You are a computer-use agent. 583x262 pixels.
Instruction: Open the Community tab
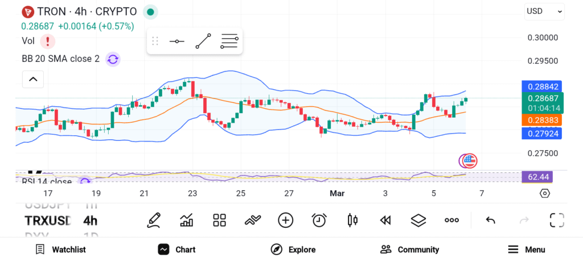tap(410, 249)
